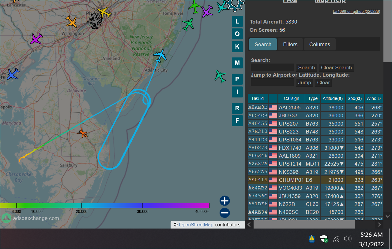Focus the Search text field

click(x=272, y=68)
